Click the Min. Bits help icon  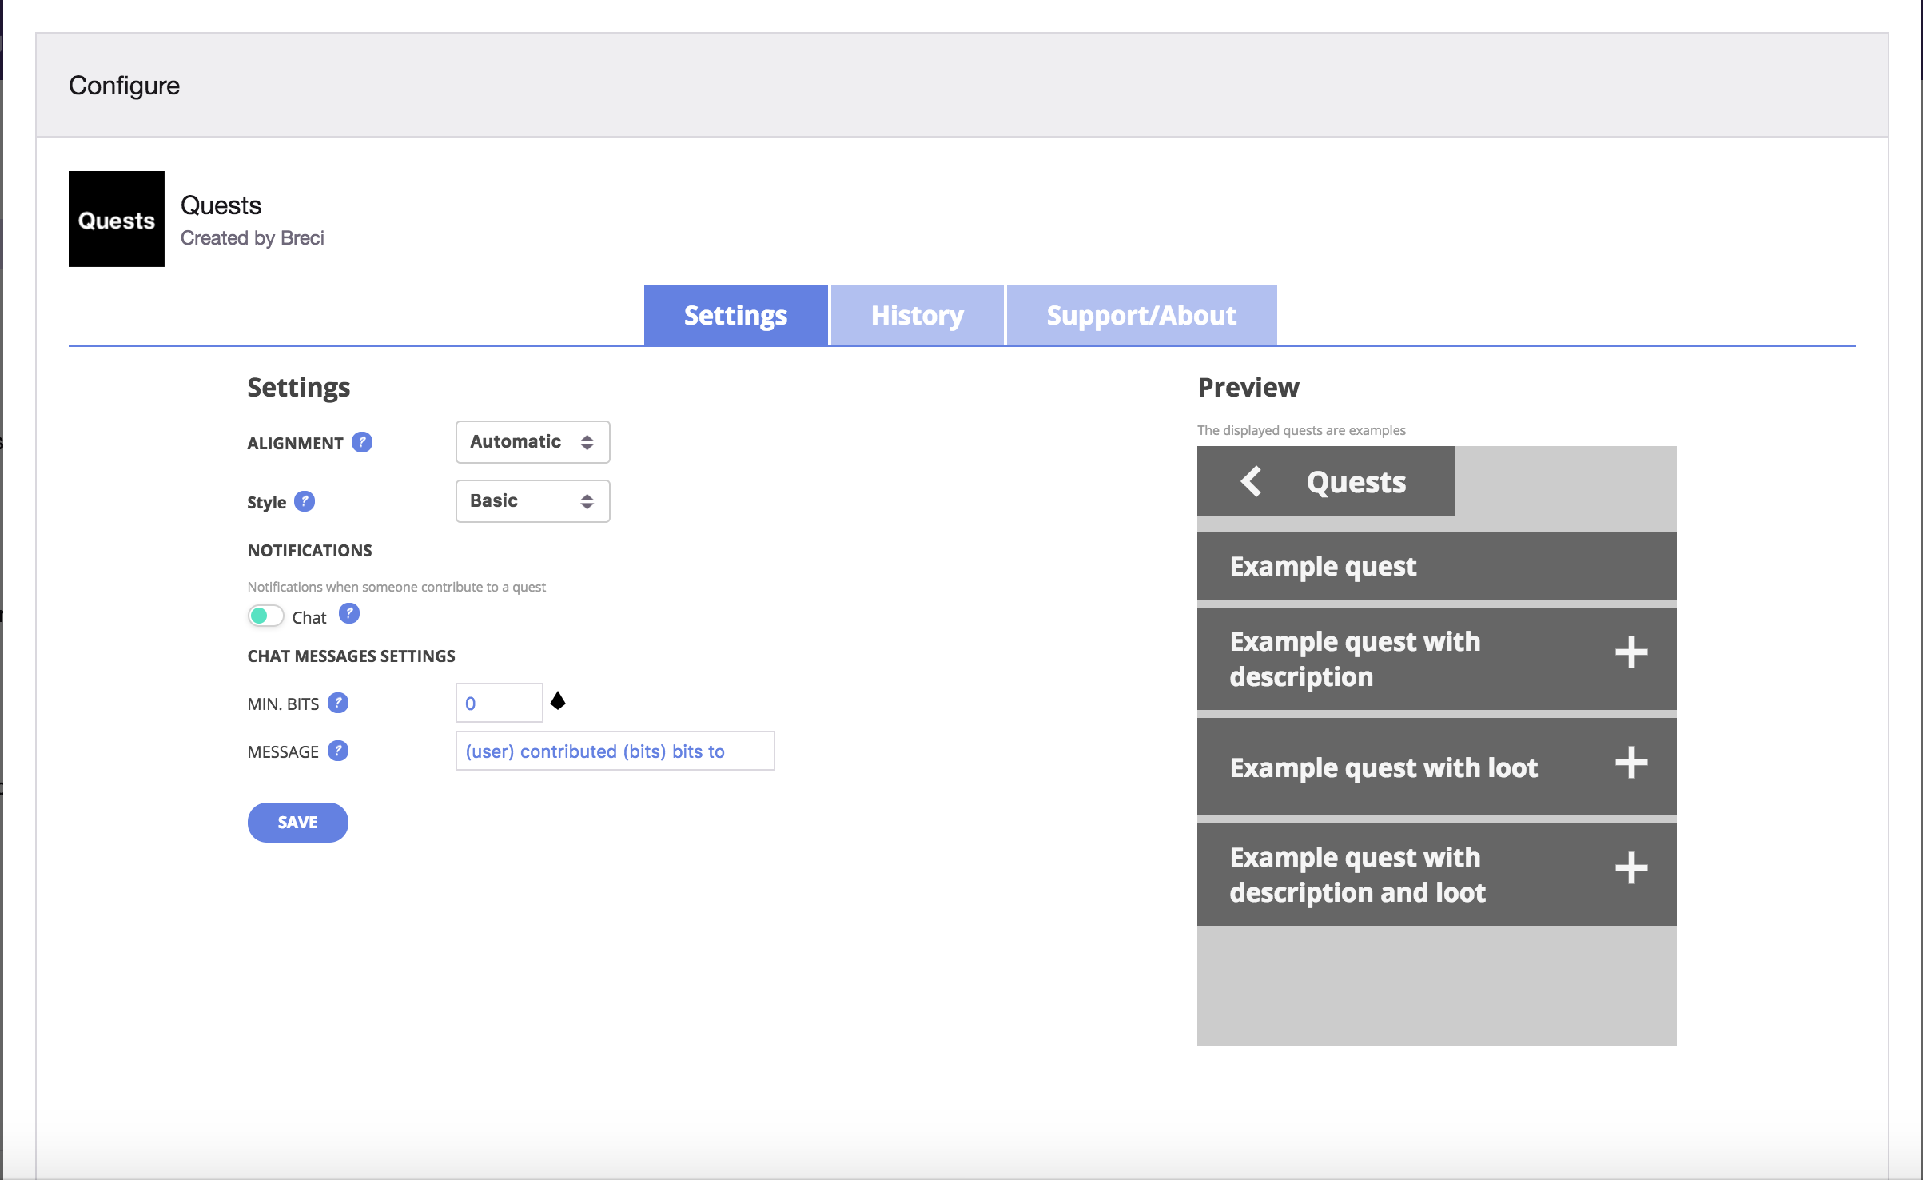pos(338,703)
